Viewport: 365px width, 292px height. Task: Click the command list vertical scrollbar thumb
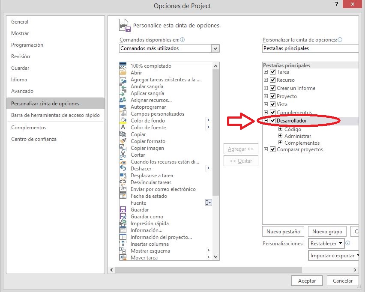[x=215, y=132]
